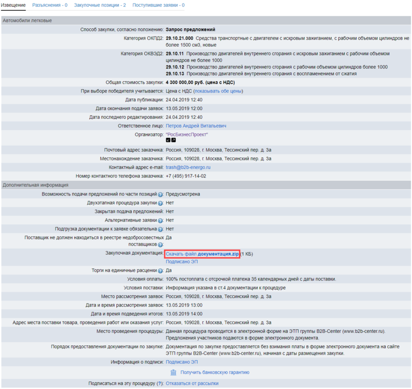412x389 pixels.
Task: Click the показывать обе цены link
Action: tap(218, 91)
